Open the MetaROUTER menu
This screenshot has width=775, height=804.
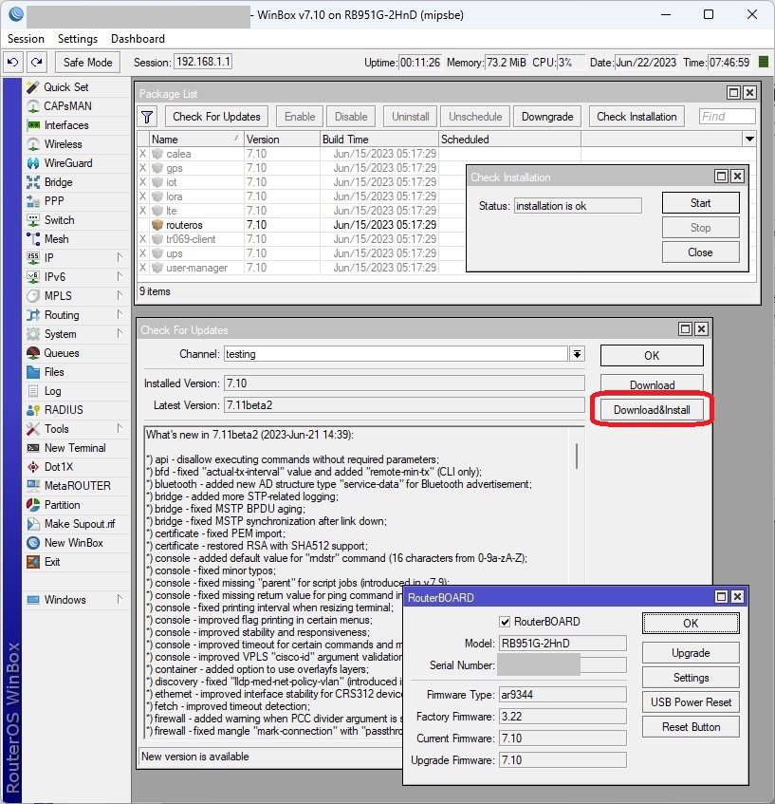[x=78, y=486]
